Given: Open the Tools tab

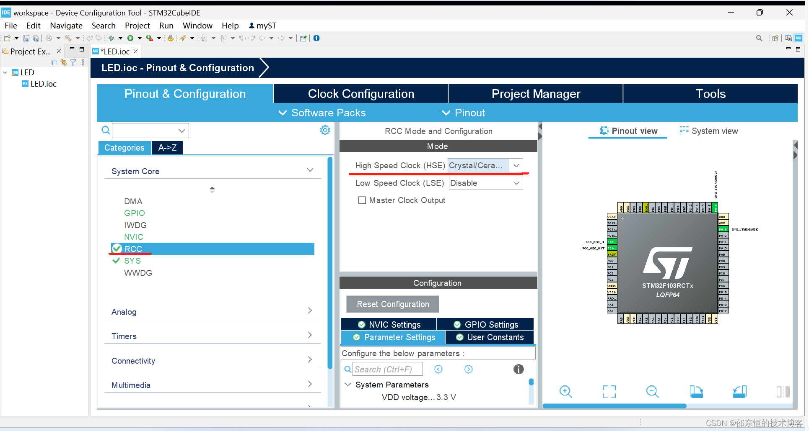Looking at the screenshot, I should coord(710,94).
